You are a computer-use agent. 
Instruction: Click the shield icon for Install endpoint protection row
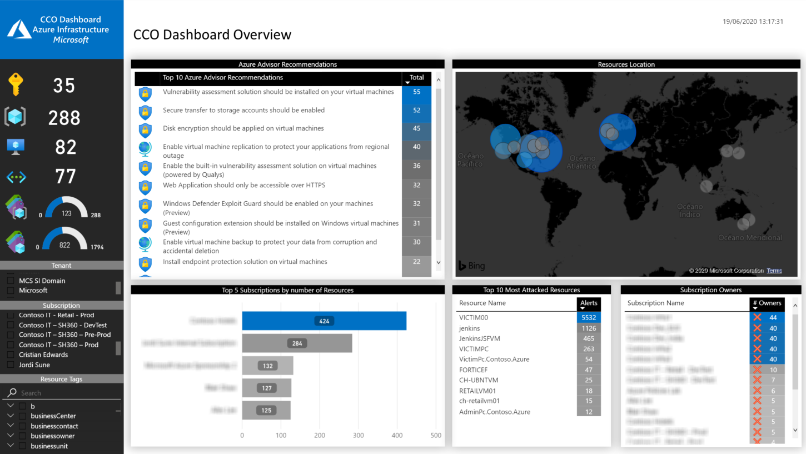tap(145, 263)
